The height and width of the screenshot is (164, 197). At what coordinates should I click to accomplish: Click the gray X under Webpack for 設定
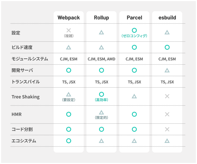pyautogui.click(x=69, y=30)
